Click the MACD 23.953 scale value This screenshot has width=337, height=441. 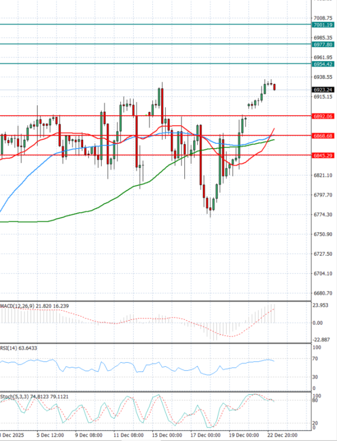321,306
